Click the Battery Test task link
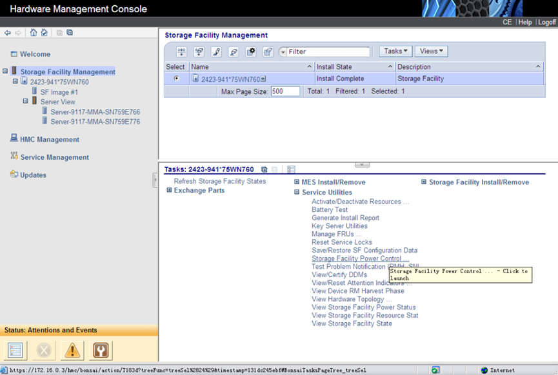 (x=330, y=209)
